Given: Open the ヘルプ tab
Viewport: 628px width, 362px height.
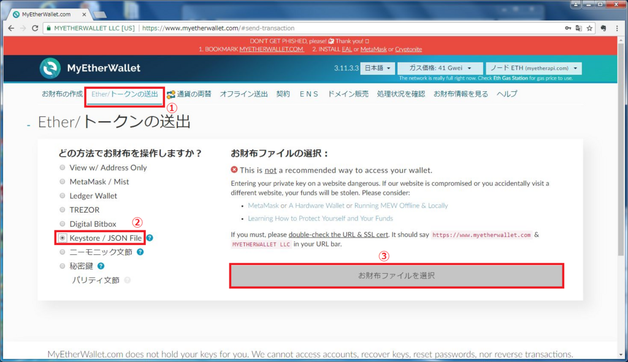Looking at the screenshot, I should [x=507, y=94].
